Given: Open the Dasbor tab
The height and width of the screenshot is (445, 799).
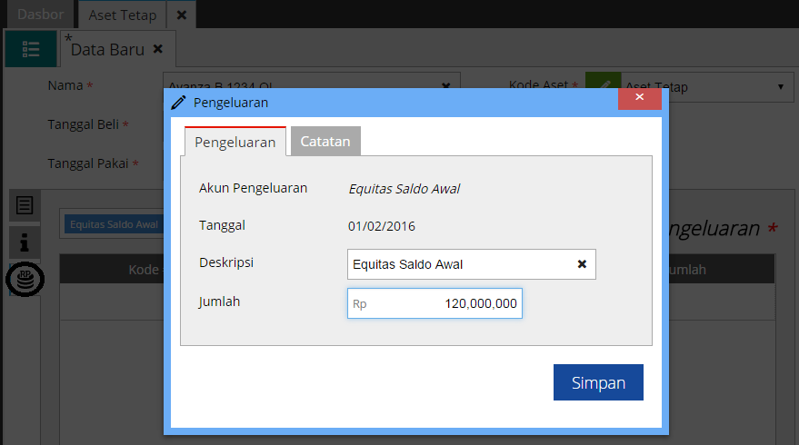Looking at the screenshot, I should (x=41, y=15).
